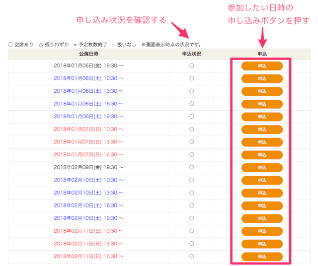Screen dimensions: 318x266
Task: Click availability circle for 2018年02月11日(日) 16:30
Action: [191, 256]
